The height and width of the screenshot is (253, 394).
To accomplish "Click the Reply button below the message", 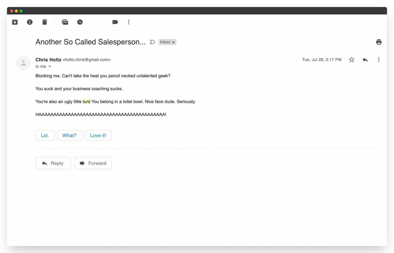I will 53,163.
